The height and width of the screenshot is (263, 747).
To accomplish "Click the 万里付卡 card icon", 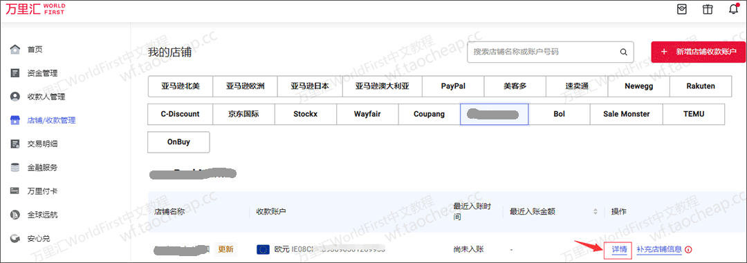I will [15, 191].
